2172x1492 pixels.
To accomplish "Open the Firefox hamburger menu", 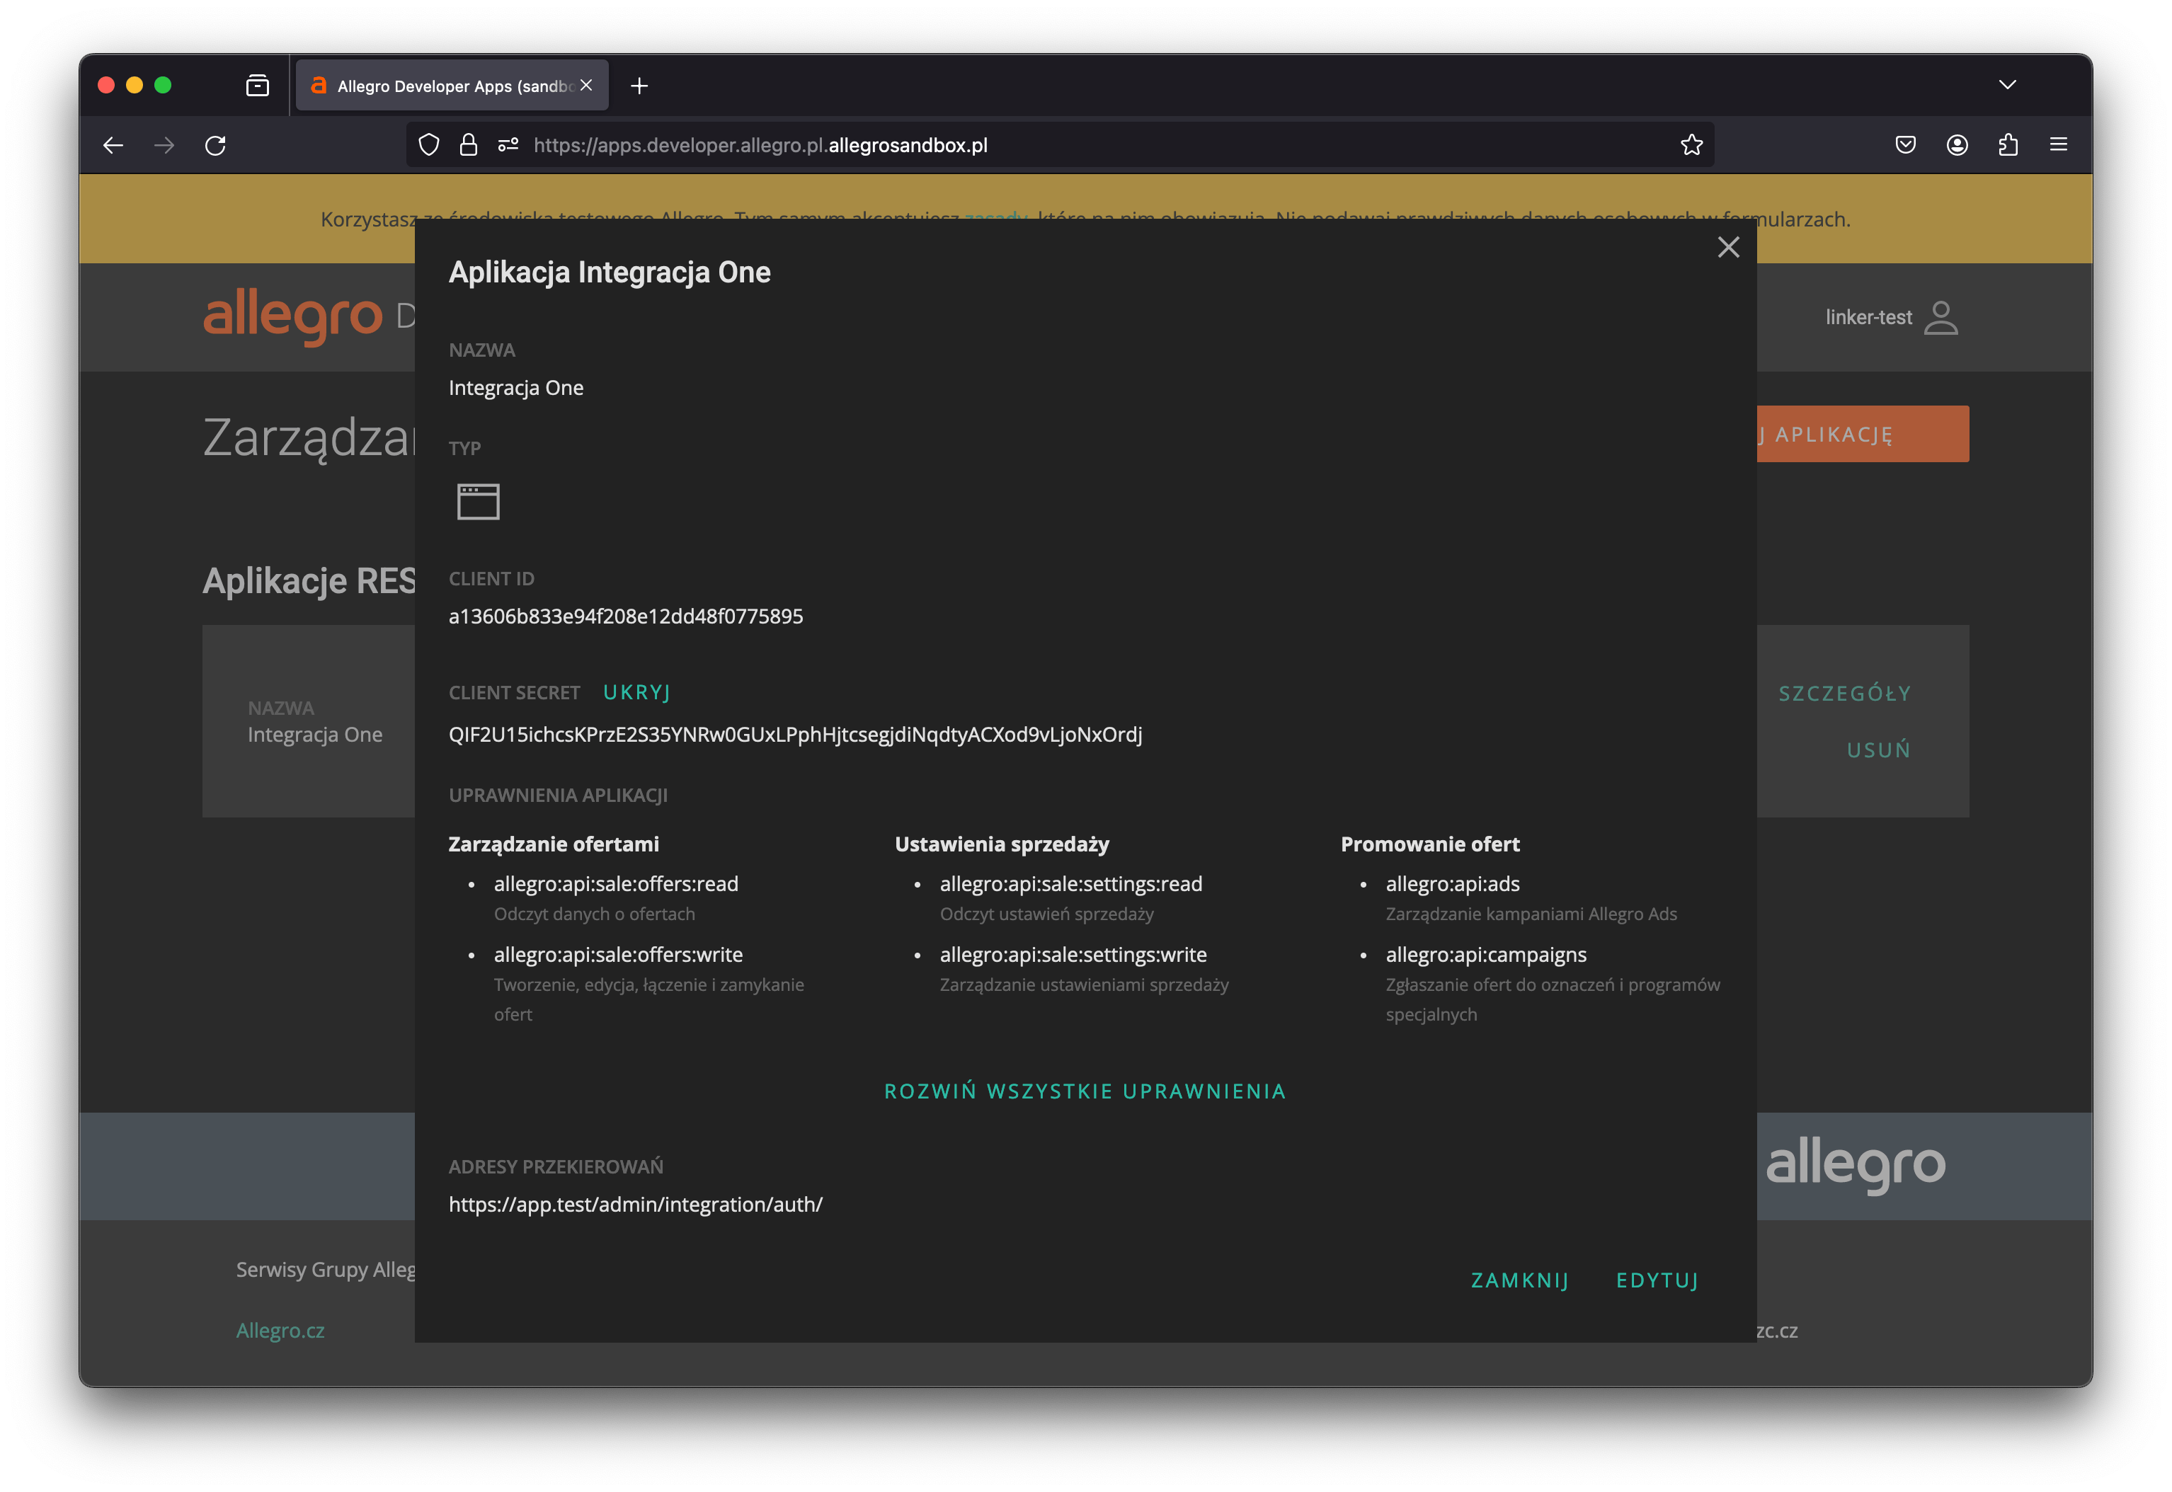I will 2058,145.
